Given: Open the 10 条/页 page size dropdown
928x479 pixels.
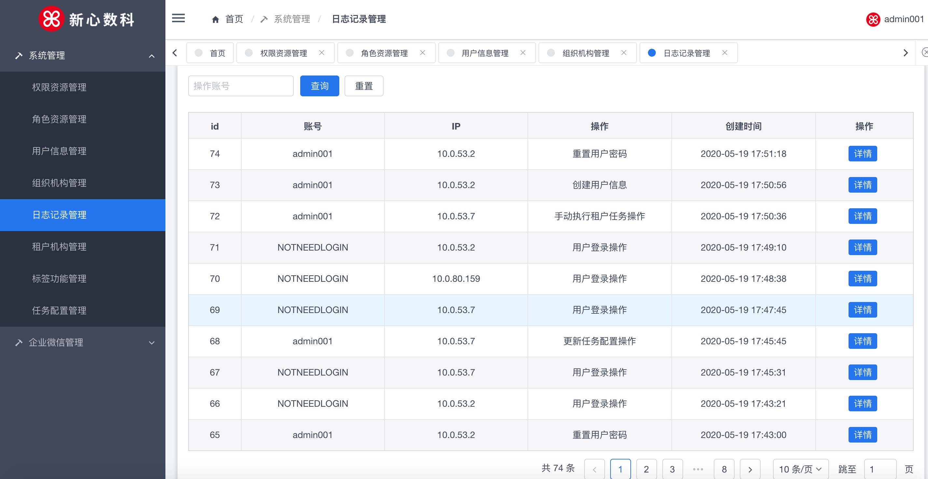Looking at the screenshot, I should (800, 469).
